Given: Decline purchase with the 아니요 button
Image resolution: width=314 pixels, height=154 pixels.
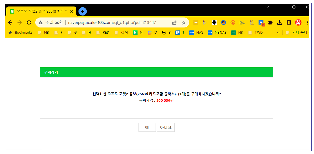Looking at the screenshot, I should pyautogui.click(x=166, y=127).
